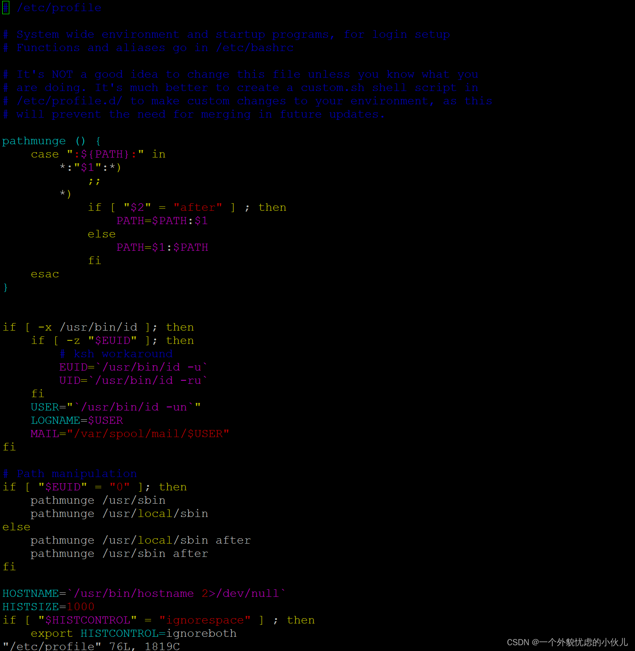Click the 'if [ -x /usr/bin/id ]; then' line

coord(98,327)
